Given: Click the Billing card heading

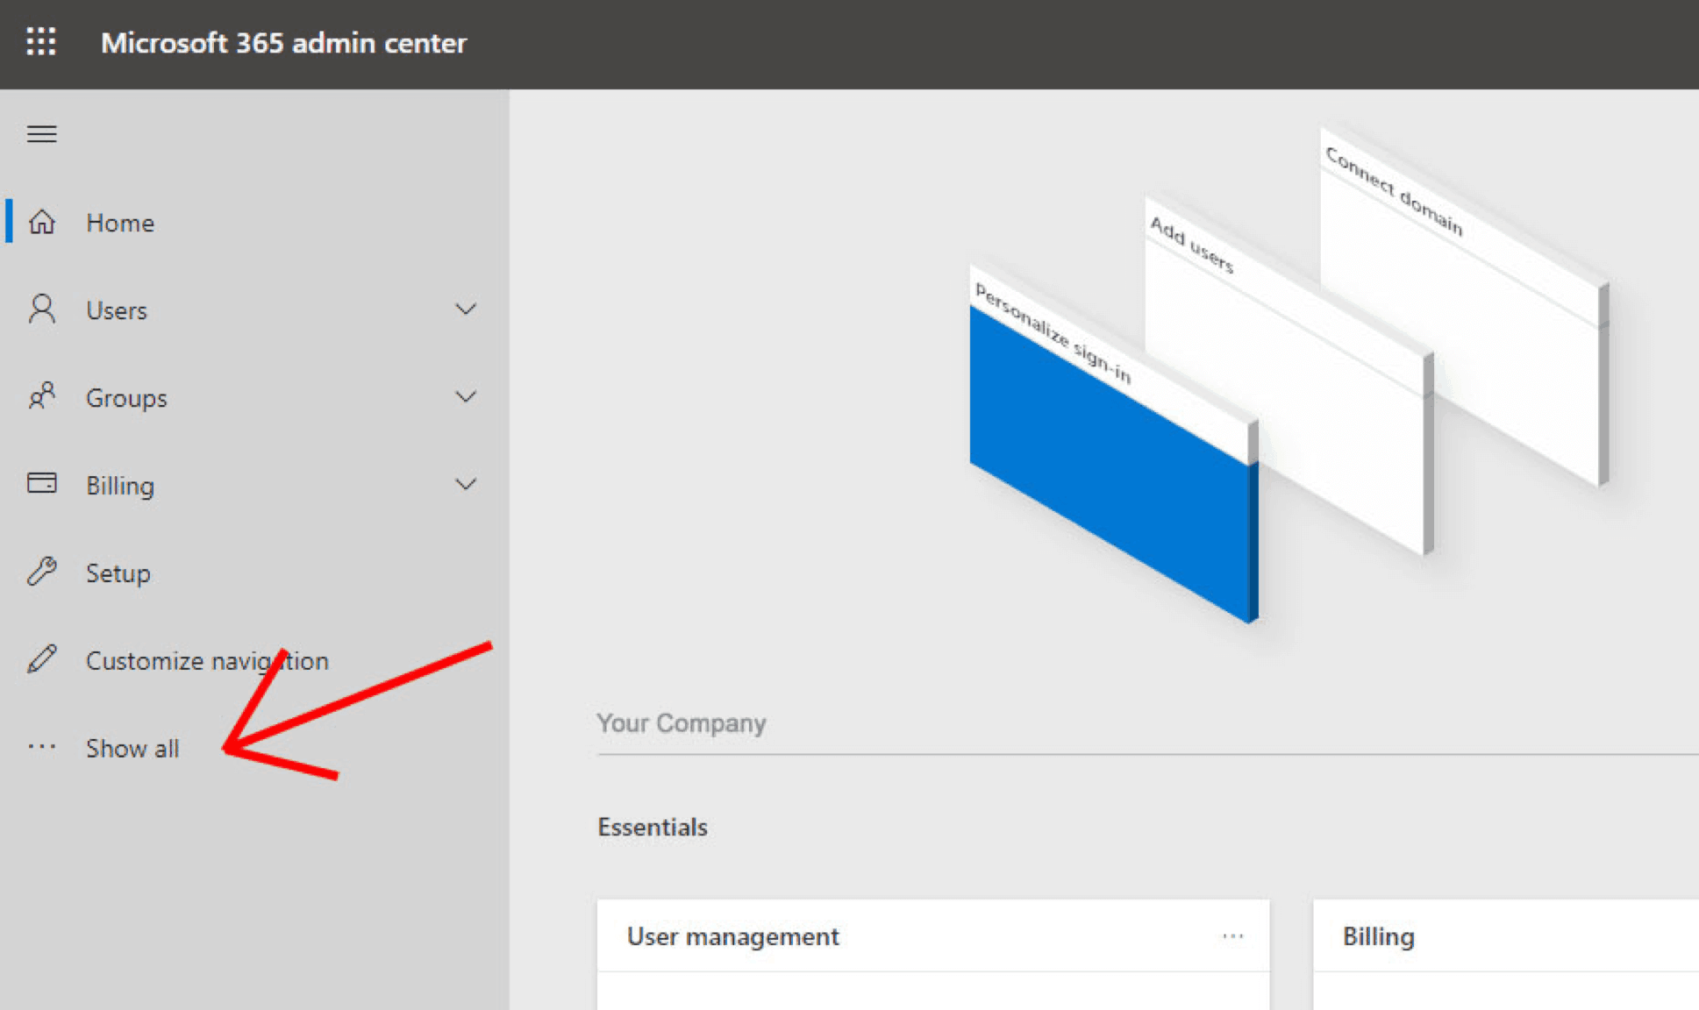Looking at the screenshot, I should (x=1378, y=936).
